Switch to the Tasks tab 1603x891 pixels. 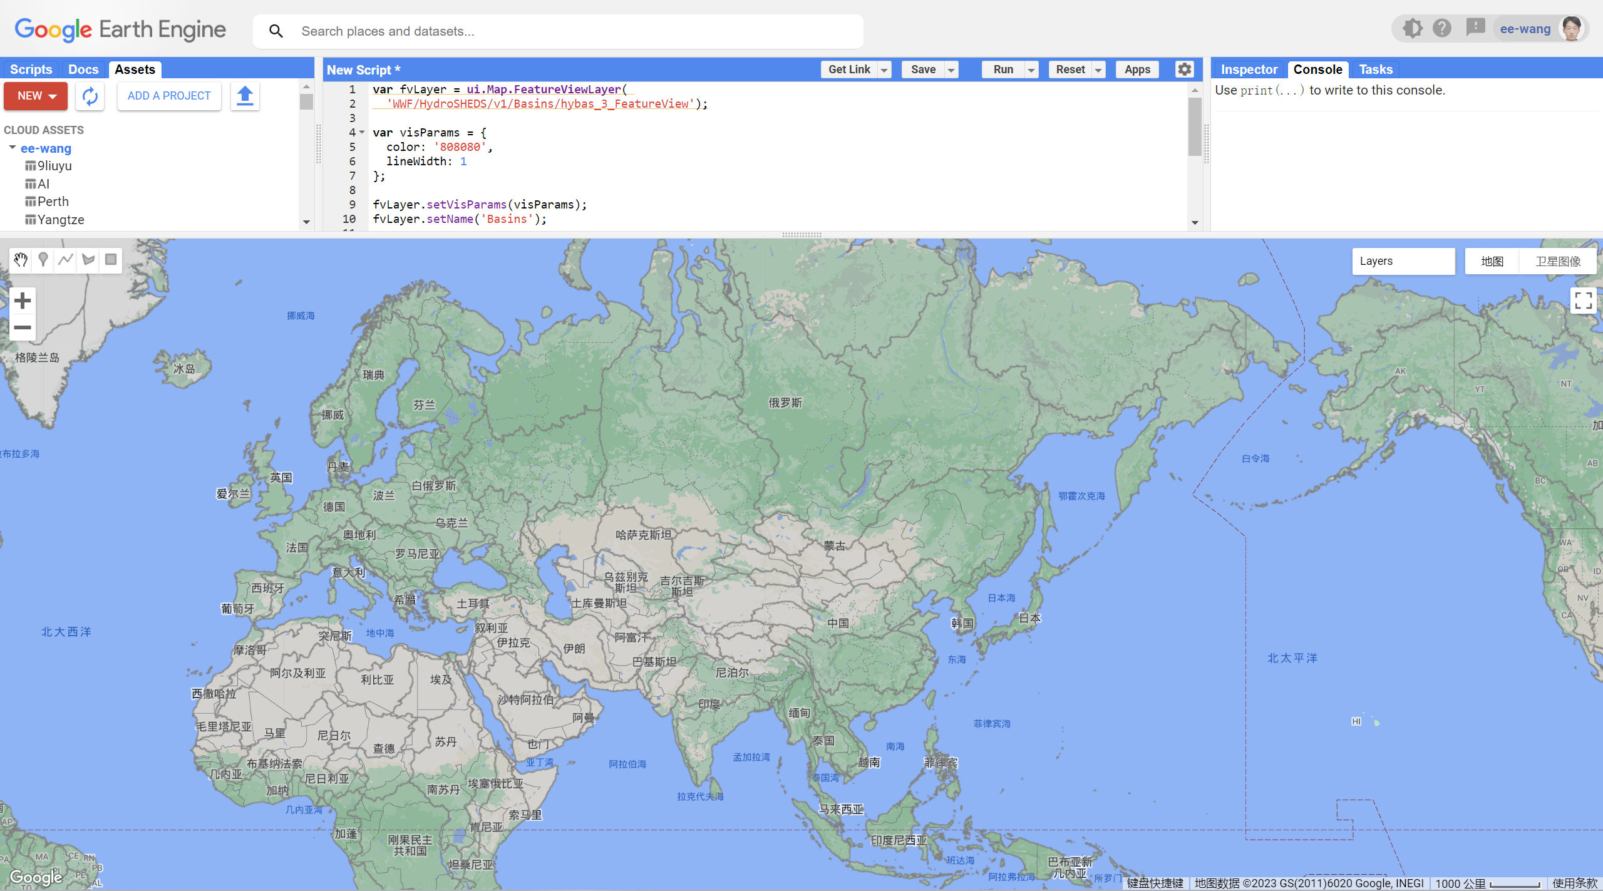pyautogui.click(x=1376, y=70)
